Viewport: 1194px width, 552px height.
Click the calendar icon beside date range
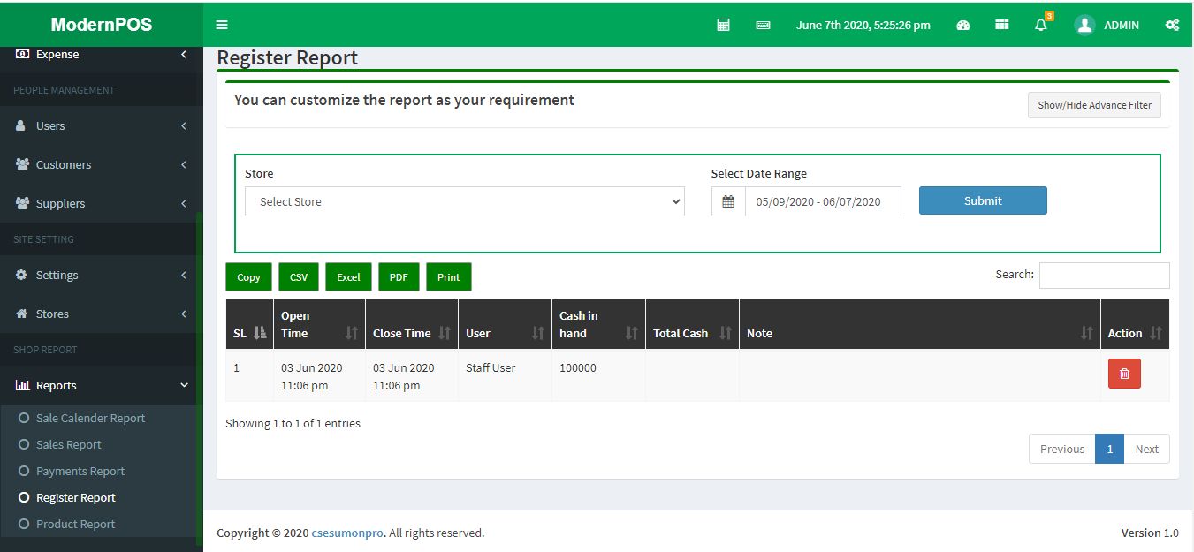pos(728,201)
